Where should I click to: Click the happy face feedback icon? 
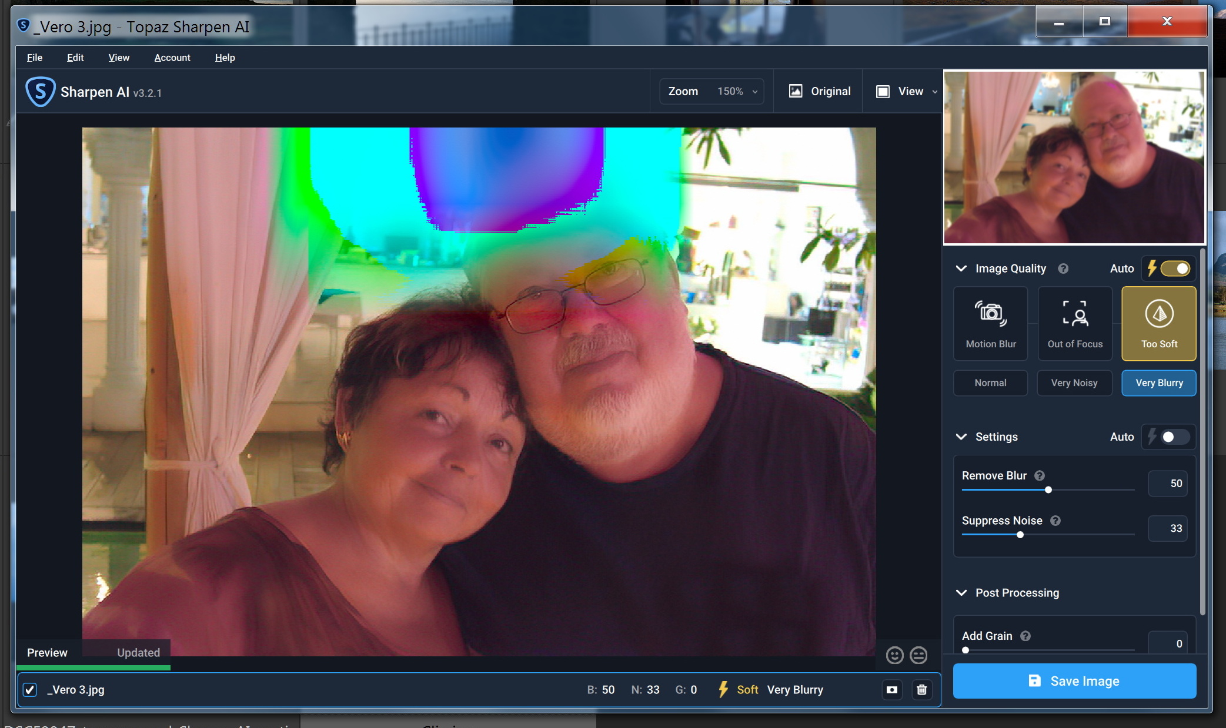coord(894,655)
